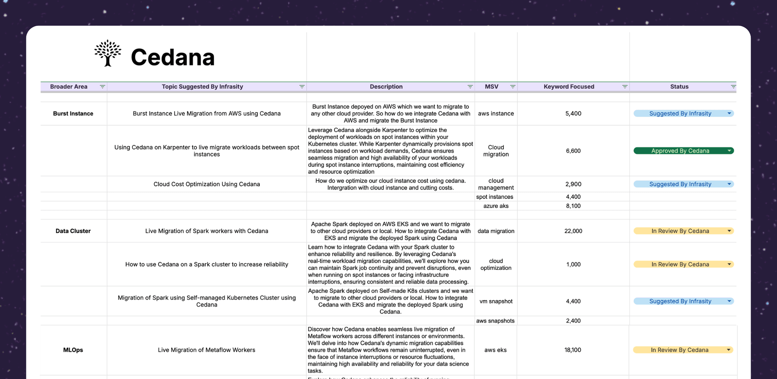Image resolution: width=777 pixels, height=379 pixels.
Task: Select description about optimizing cloud instance cost
Action: [x=391, y=184]
